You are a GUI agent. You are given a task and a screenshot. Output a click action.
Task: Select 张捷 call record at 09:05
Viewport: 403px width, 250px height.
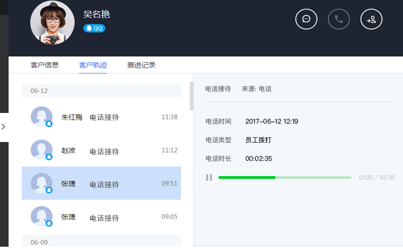pos(101,217)
